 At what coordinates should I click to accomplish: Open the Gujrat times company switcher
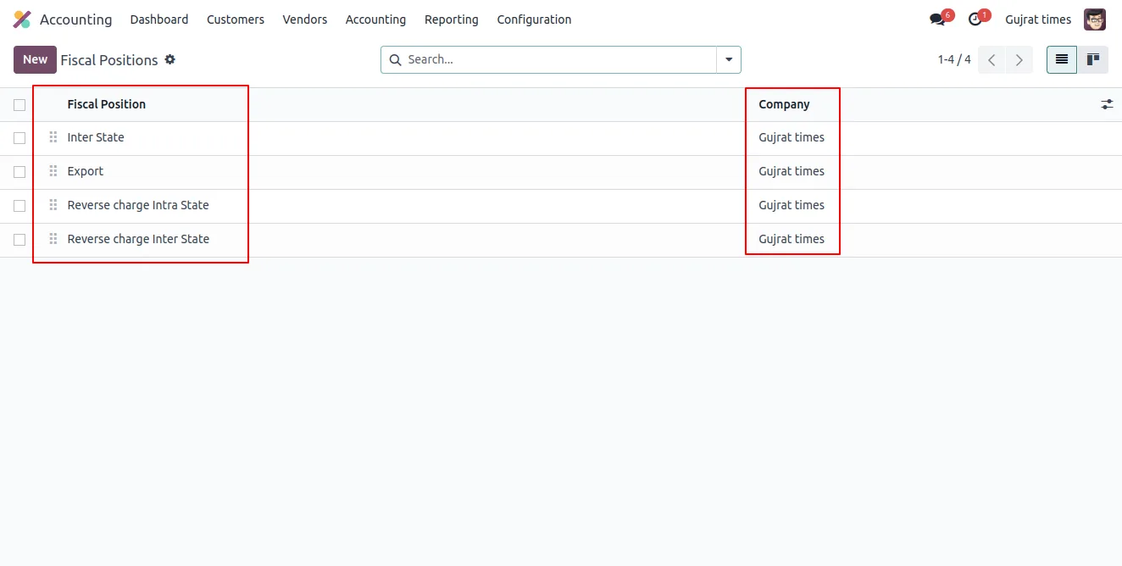click(1038, 19)
